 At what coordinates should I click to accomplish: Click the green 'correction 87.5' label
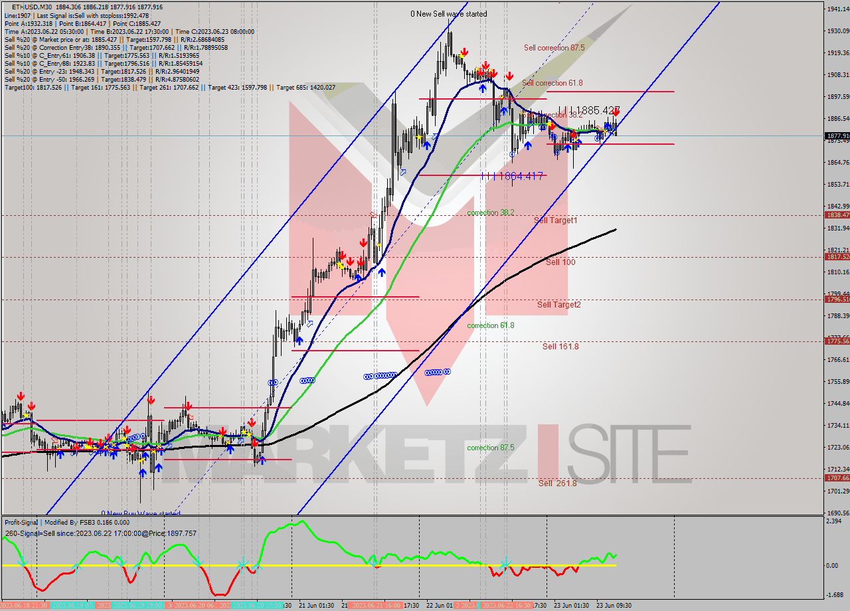click(x=490, y=448)
